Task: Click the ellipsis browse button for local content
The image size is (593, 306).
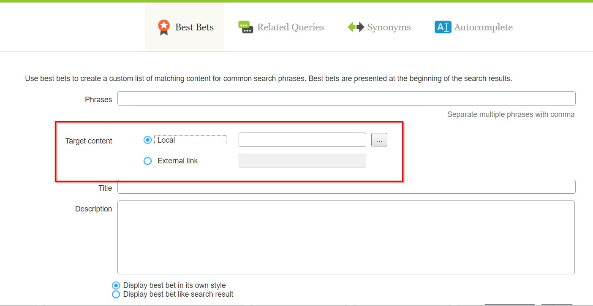Action: click(x=379, y=140)
